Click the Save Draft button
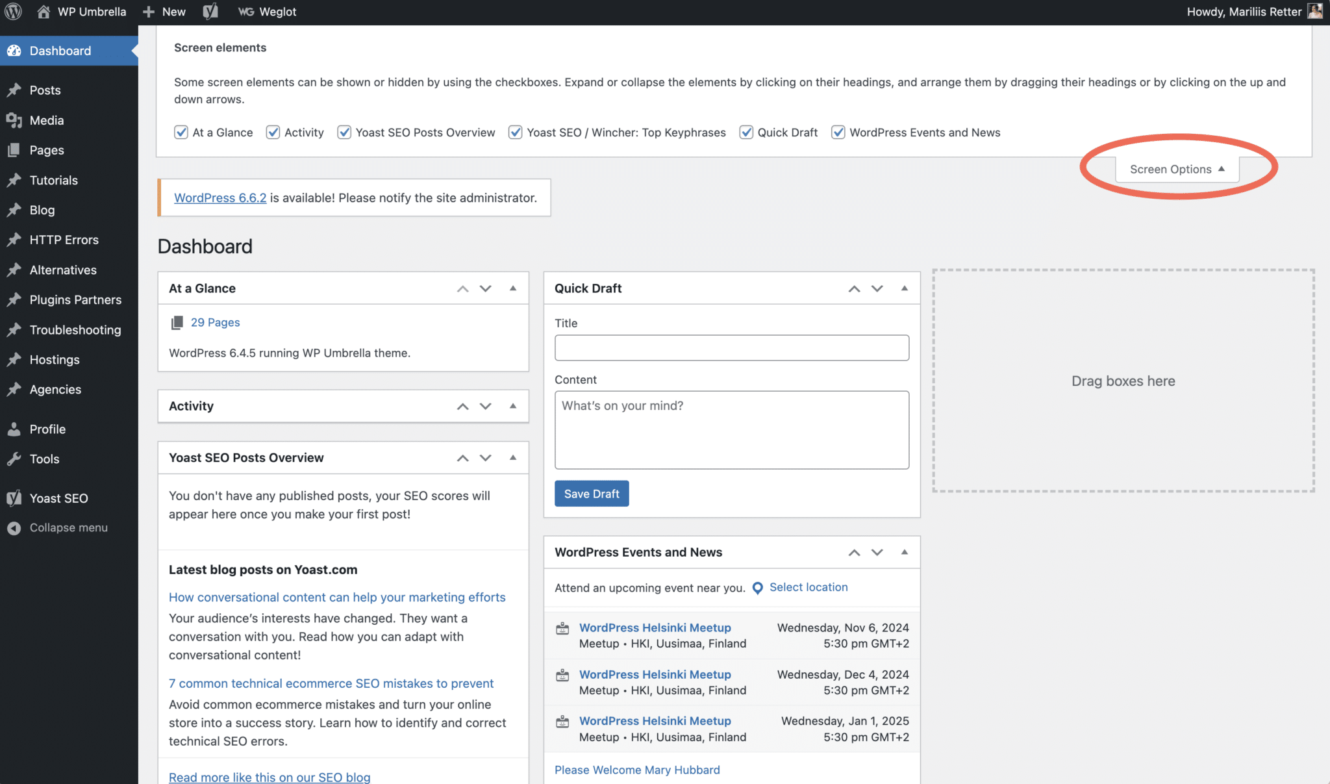The width and height of the screenshot is (1330, 784). click(591, 494)
